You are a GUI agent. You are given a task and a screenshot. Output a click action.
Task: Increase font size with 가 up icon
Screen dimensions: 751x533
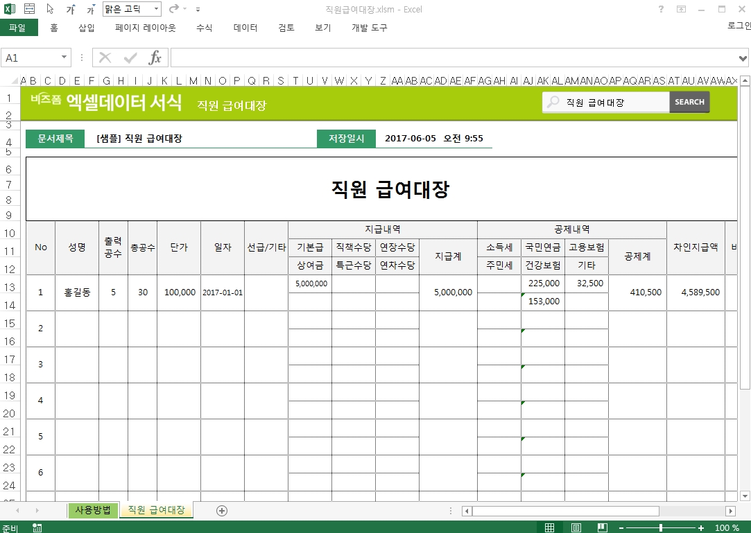pyautogui.click(x=71, y=8)
